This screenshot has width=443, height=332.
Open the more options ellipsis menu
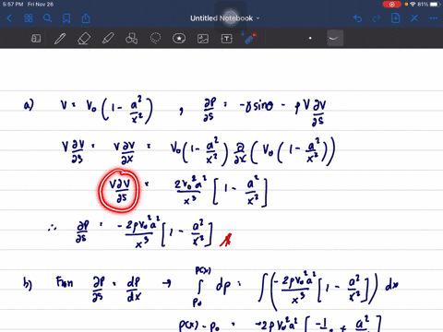click(433, 18)
